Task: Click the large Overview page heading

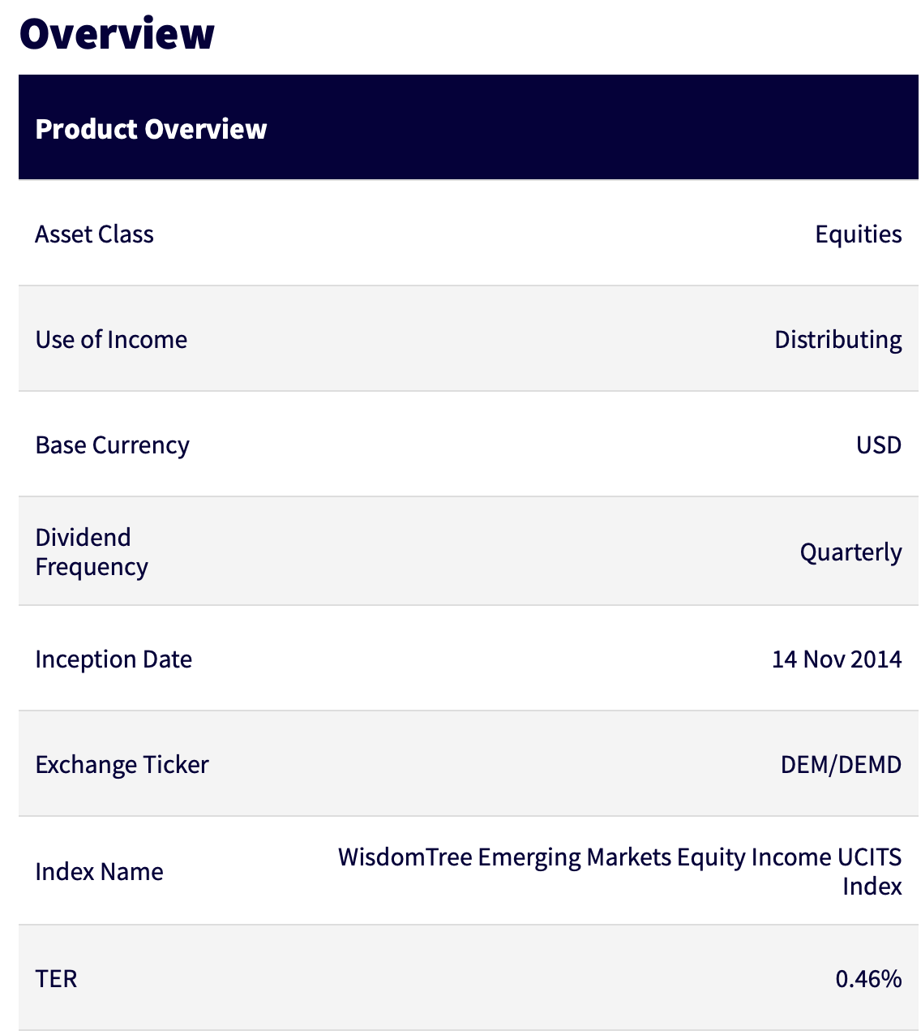Action: point(117,34)
